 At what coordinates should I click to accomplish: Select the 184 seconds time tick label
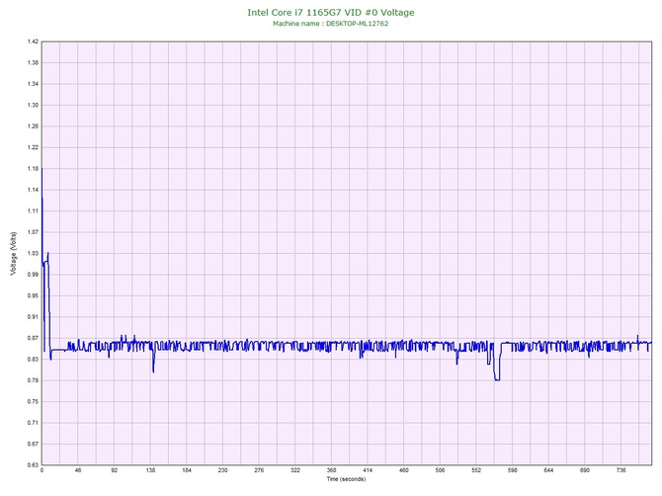[187, 470]
